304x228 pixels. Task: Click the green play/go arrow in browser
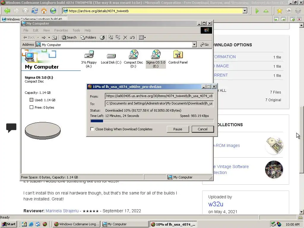pos(257,11)
